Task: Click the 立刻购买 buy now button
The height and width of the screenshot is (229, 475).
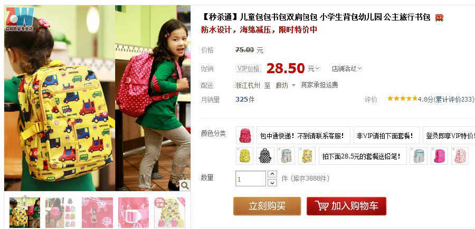Action: 267,206
